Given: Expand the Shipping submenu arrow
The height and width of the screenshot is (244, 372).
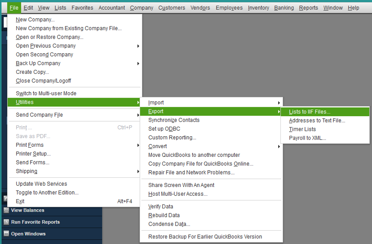Looking at the screenshot, I should coord(138,171).
